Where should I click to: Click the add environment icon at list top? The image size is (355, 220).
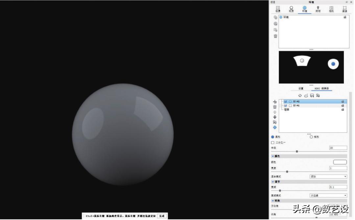pos(275,17)
